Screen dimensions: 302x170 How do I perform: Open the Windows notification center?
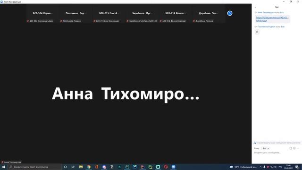(297, 167)
